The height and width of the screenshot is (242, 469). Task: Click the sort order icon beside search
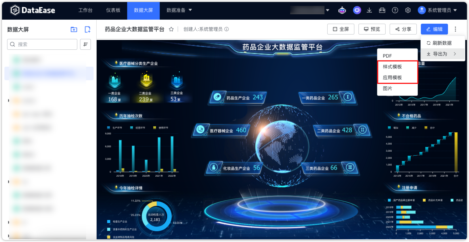(85, 44)
